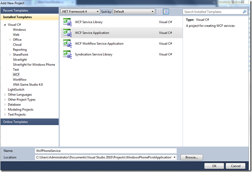Click the WCF Workflow Service Application icon
The height and width of the screenshot is (172, 252).
pyautogui.click(x=67, y=44)
